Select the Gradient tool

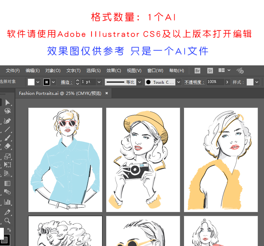click(7, 183)
